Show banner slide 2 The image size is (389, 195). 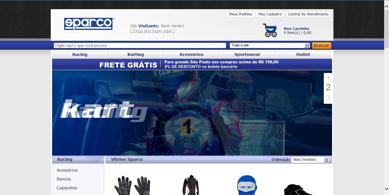coord(328,88)
